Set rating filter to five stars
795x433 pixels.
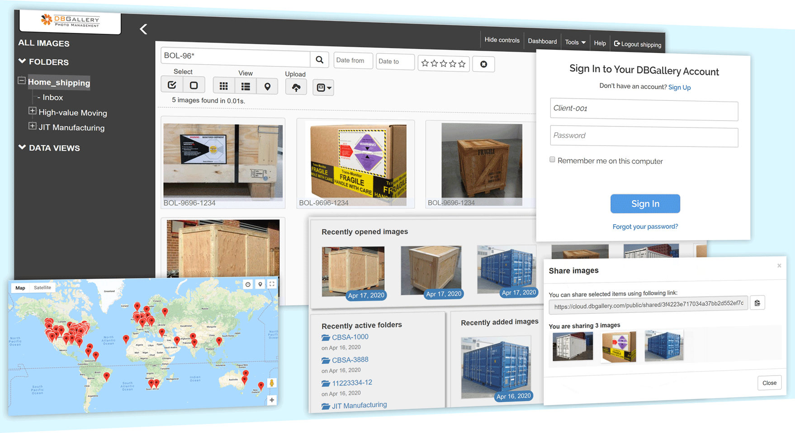coord(462,64)
